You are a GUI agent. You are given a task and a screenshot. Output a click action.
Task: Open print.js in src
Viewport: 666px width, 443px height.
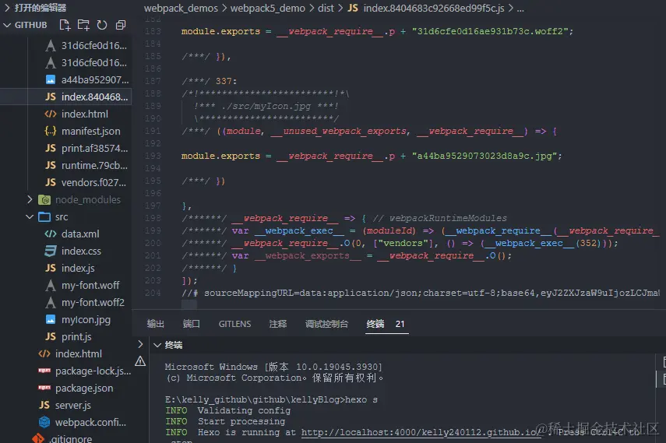pos(76,337)
